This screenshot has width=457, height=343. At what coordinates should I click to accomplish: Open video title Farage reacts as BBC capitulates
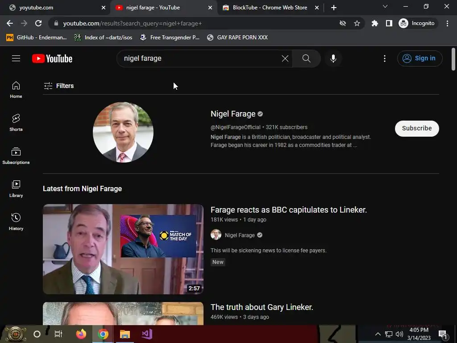tap(289, 210)
